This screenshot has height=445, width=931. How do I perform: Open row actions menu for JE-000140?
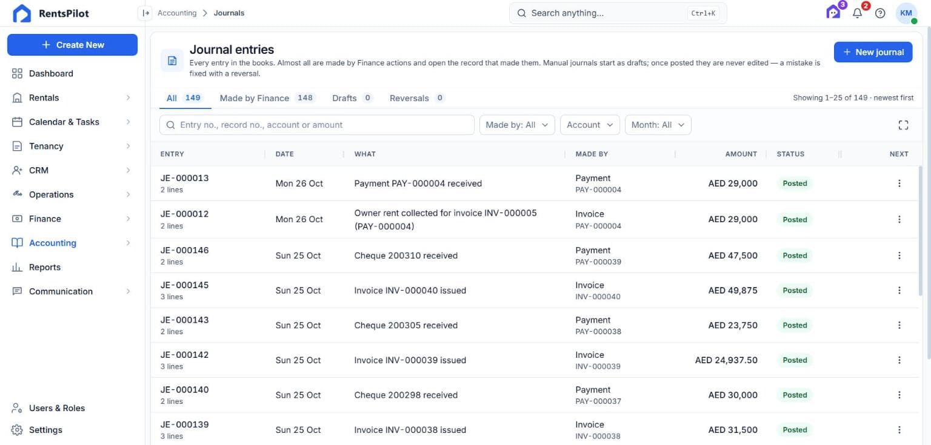tap(899, 395)
